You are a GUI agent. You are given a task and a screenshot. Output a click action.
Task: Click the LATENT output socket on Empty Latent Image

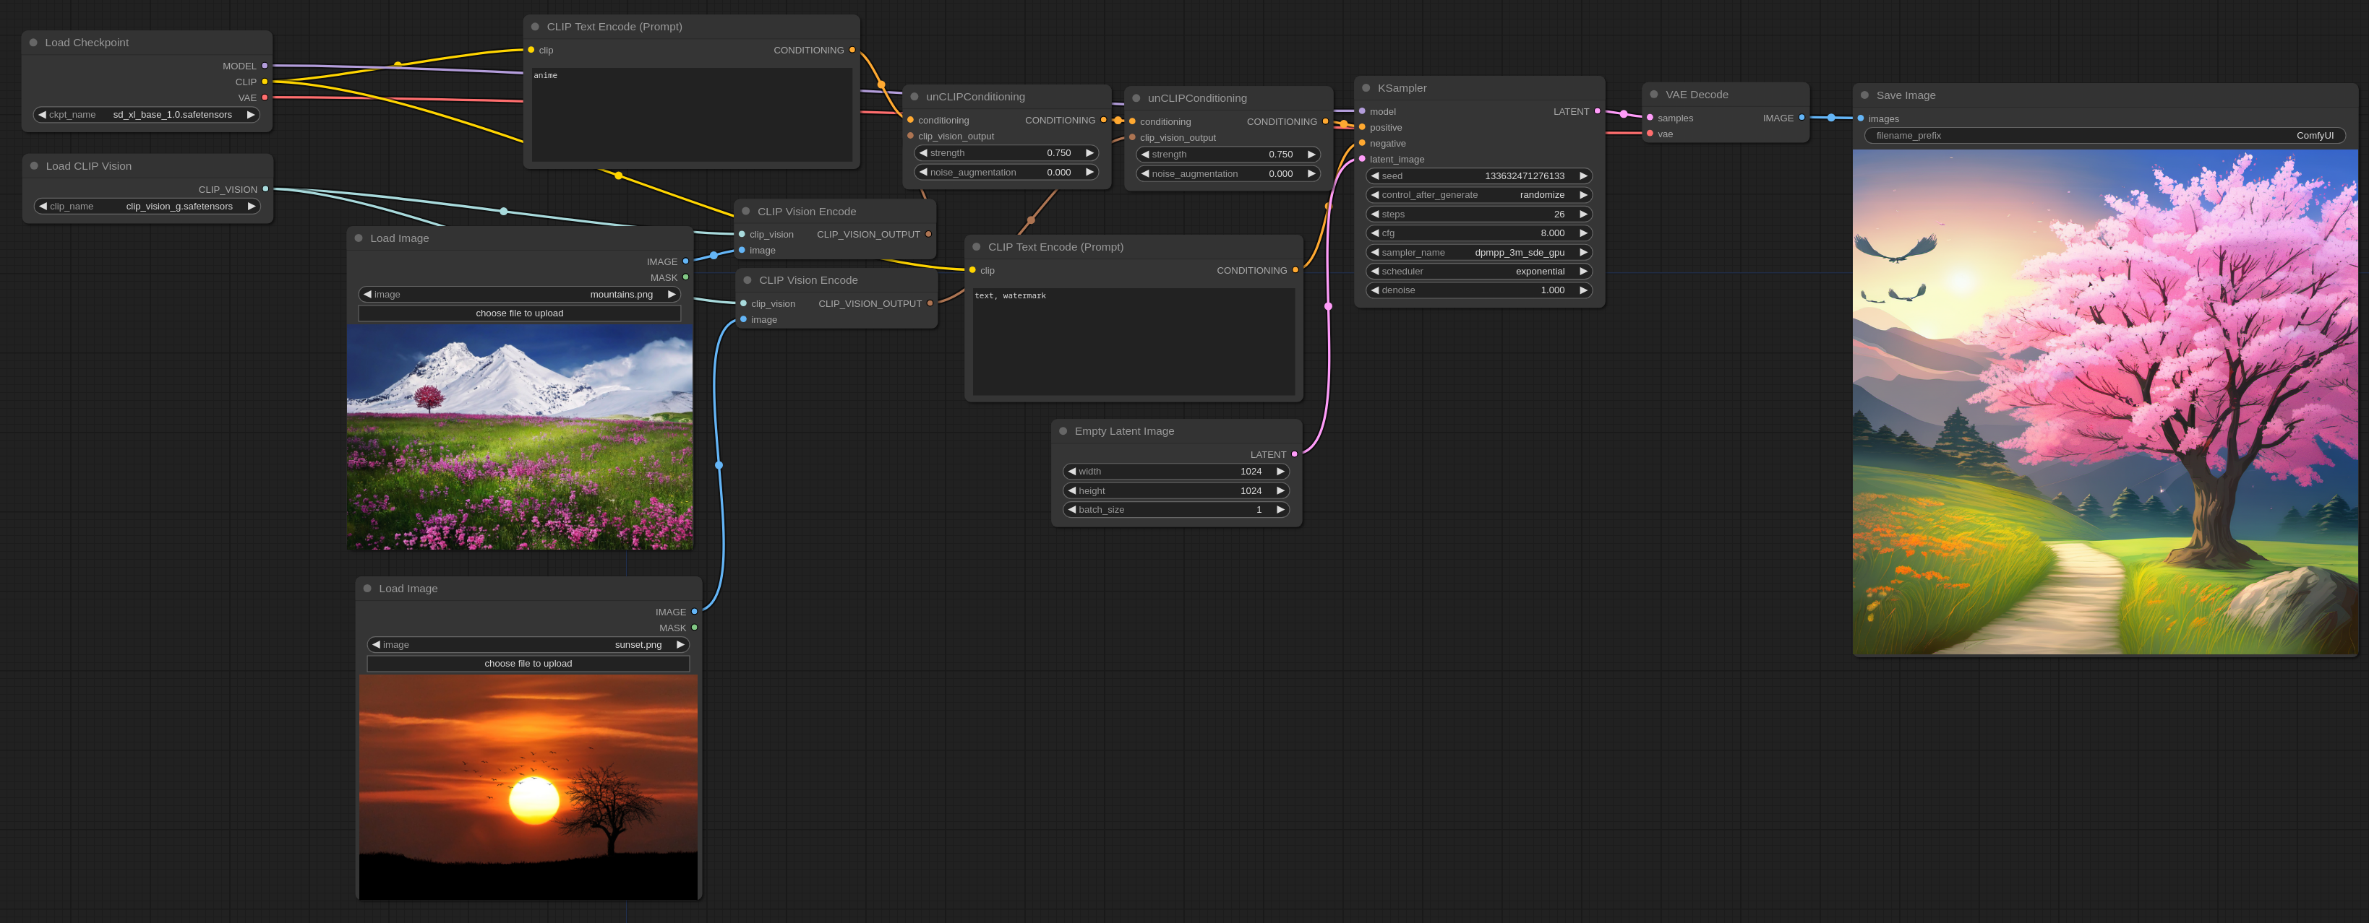[x=1295, y=454]
